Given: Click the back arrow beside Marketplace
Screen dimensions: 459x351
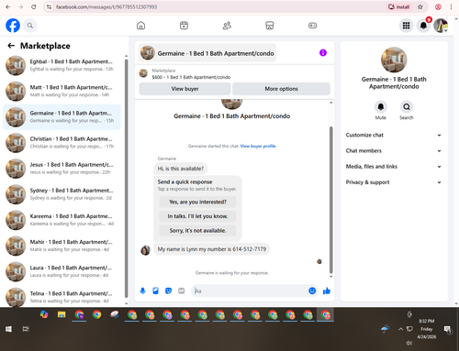Looking at the screenshot, I should click(x=11, y=46).
